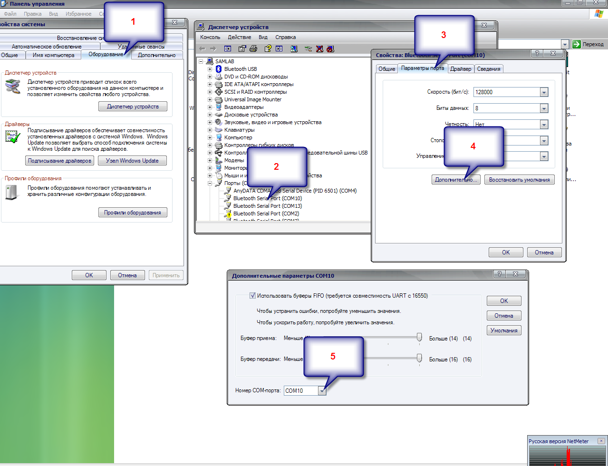This screenshot has width=608, height=466.
Task: Open the 'Действие' menu in Device Manager
Action: point(239,37)
